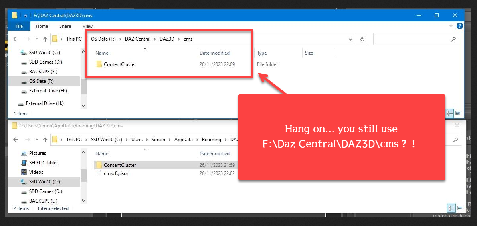477x226 pixels.
Task: Open recent locations dropdown in the top window
Action: pos(37,39)
